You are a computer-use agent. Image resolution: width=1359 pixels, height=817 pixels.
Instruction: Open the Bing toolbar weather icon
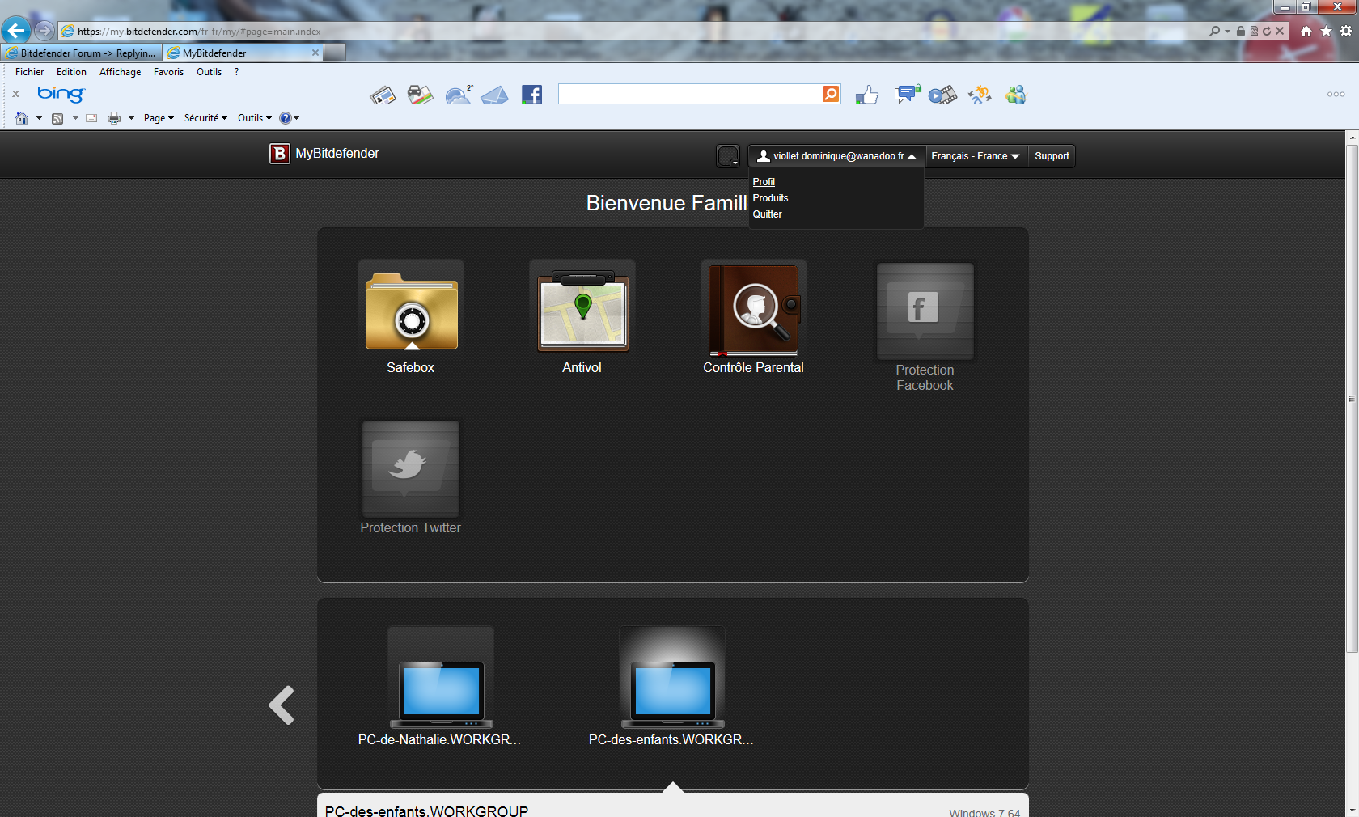click(459, 95)
